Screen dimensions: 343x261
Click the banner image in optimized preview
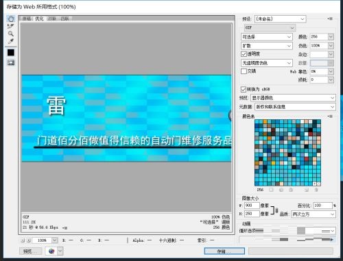point(126,119)
